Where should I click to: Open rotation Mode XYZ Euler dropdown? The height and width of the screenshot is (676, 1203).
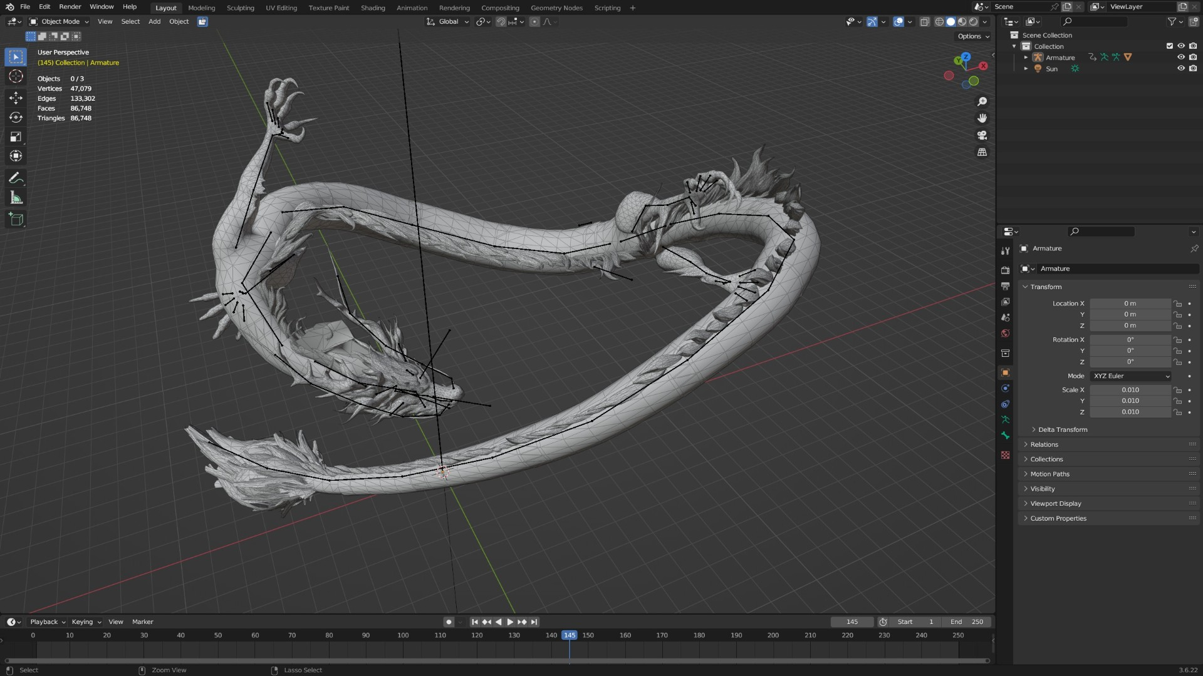point(1130,376)
